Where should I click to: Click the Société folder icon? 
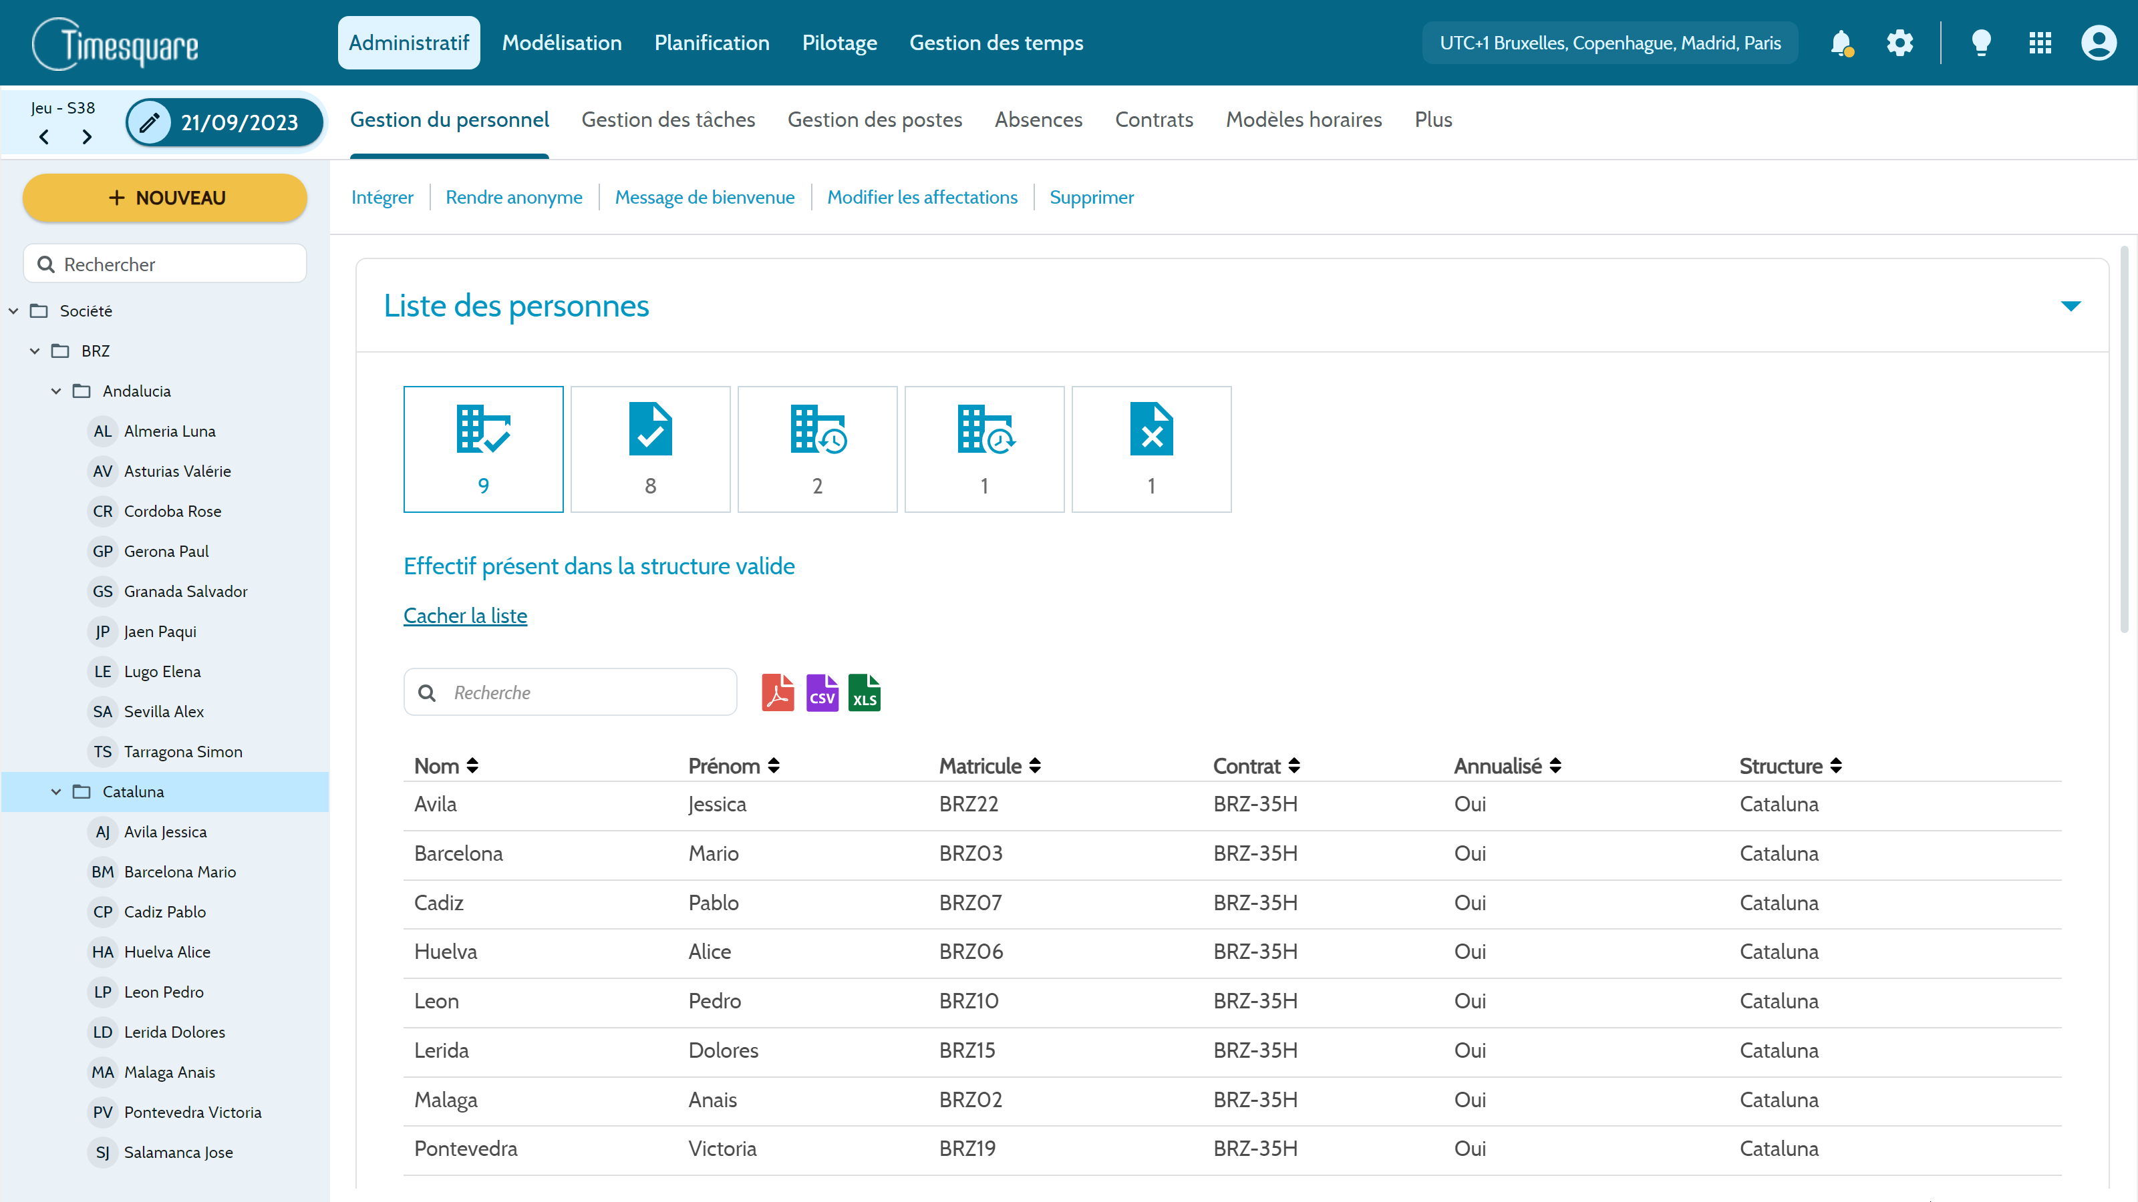tap(39, 311)
